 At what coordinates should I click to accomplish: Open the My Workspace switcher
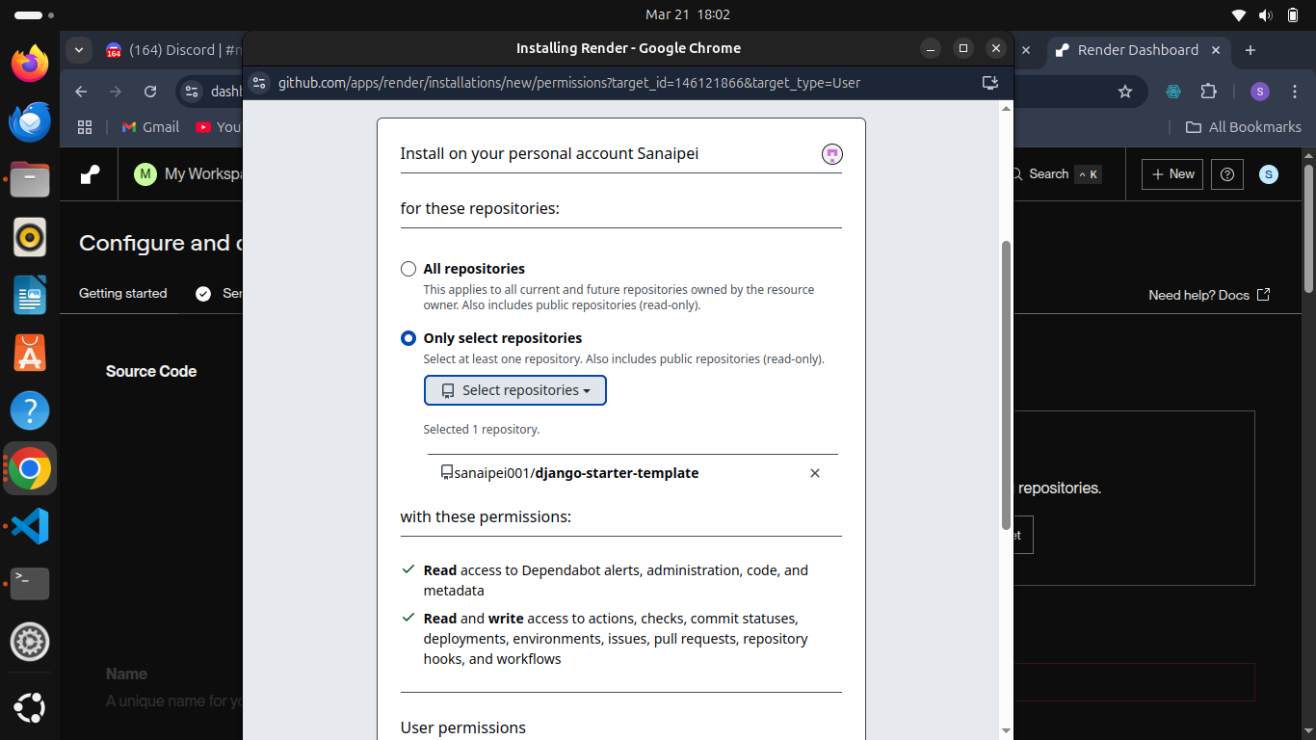[188, 174]
